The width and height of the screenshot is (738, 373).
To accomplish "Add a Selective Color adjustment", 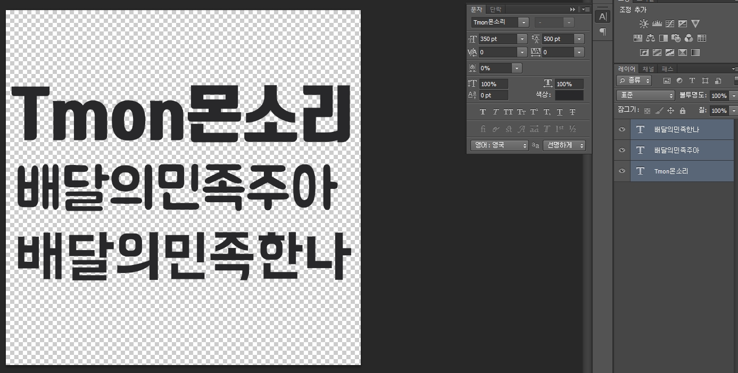I will tap(683, 53).
